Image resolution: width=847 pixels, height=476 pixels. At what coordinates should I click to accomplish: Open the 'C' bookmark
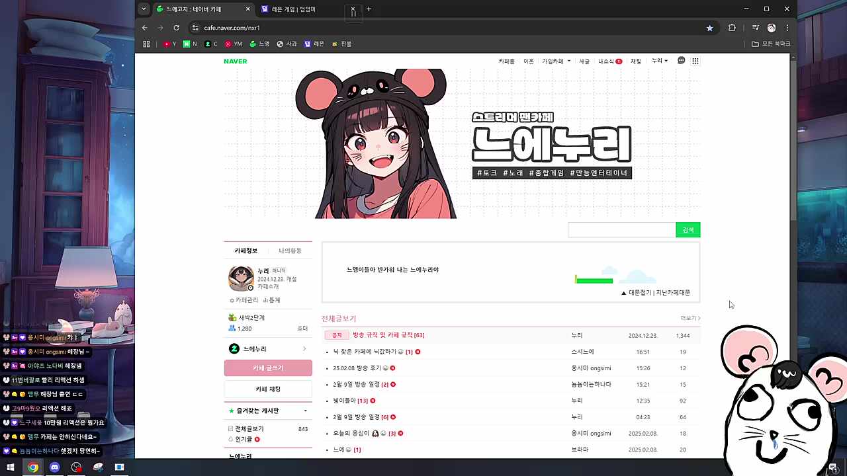tap(211, 44)
